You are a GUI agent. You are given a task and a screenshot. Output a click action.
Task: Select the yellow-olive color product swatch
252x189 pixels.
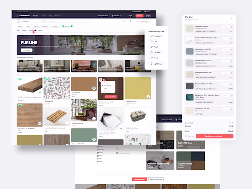(x=138, y=88)
